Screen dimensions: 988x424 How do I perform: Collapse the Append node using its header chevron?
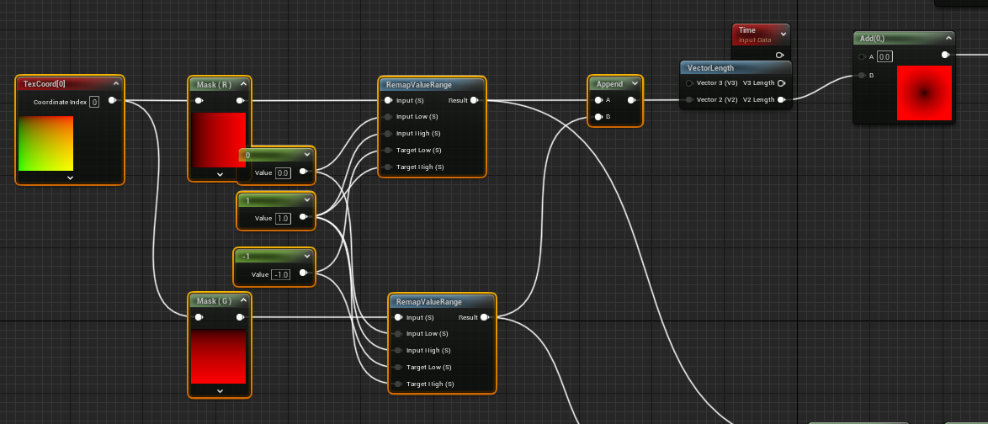[635, 83]
